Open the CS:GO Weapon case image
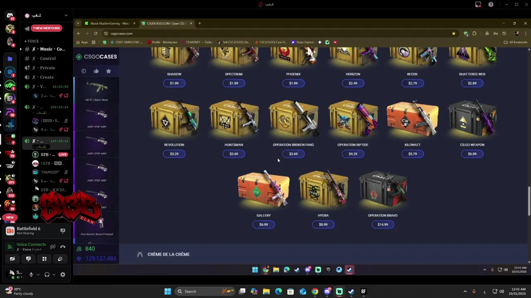The height and width of the screenshot is (298, 531). click(472, 119)
